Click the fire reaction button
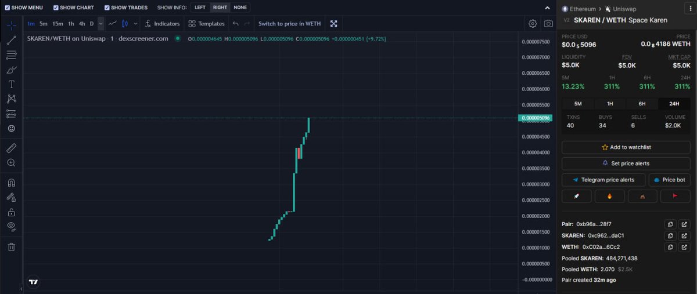The width and height of the screenshot is (697, 294). [609, 196]
